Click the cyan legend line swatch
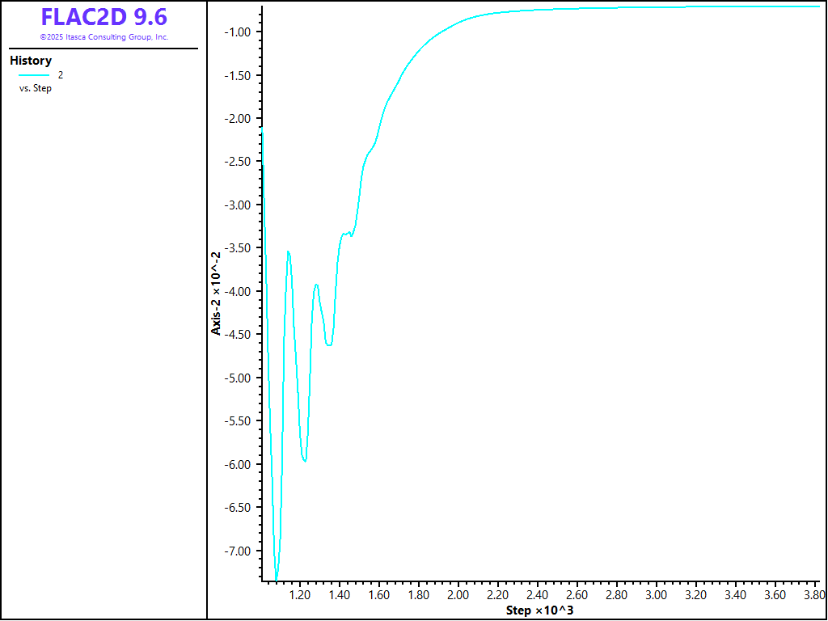 34,75
